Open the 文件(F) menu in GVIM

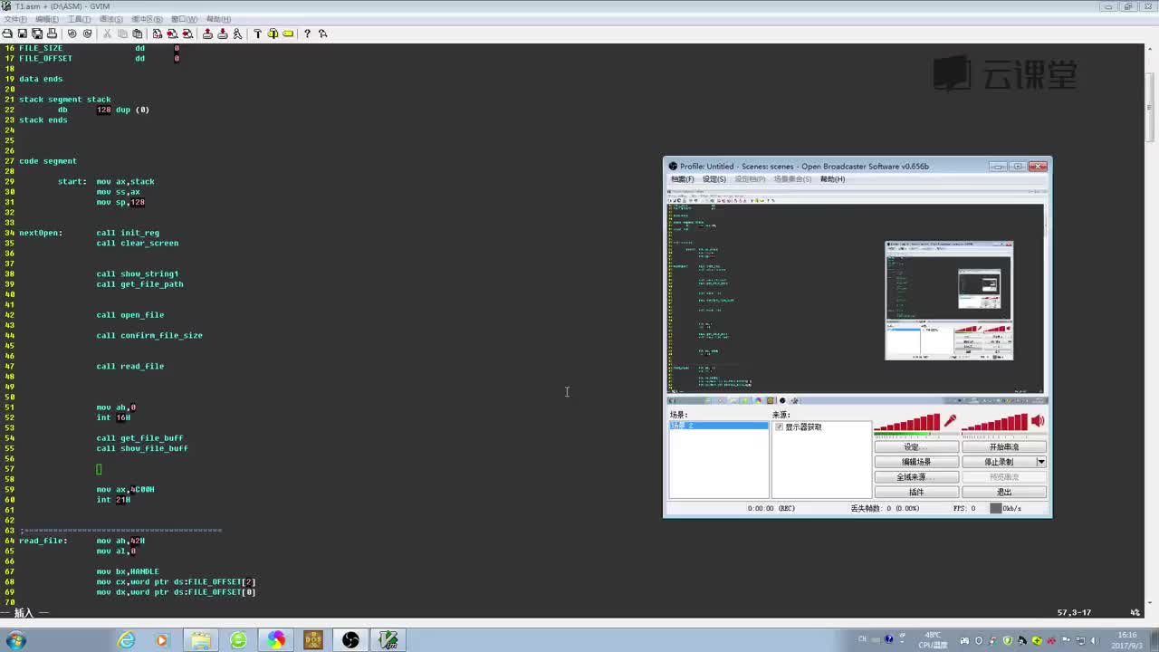tap(14, 19)
